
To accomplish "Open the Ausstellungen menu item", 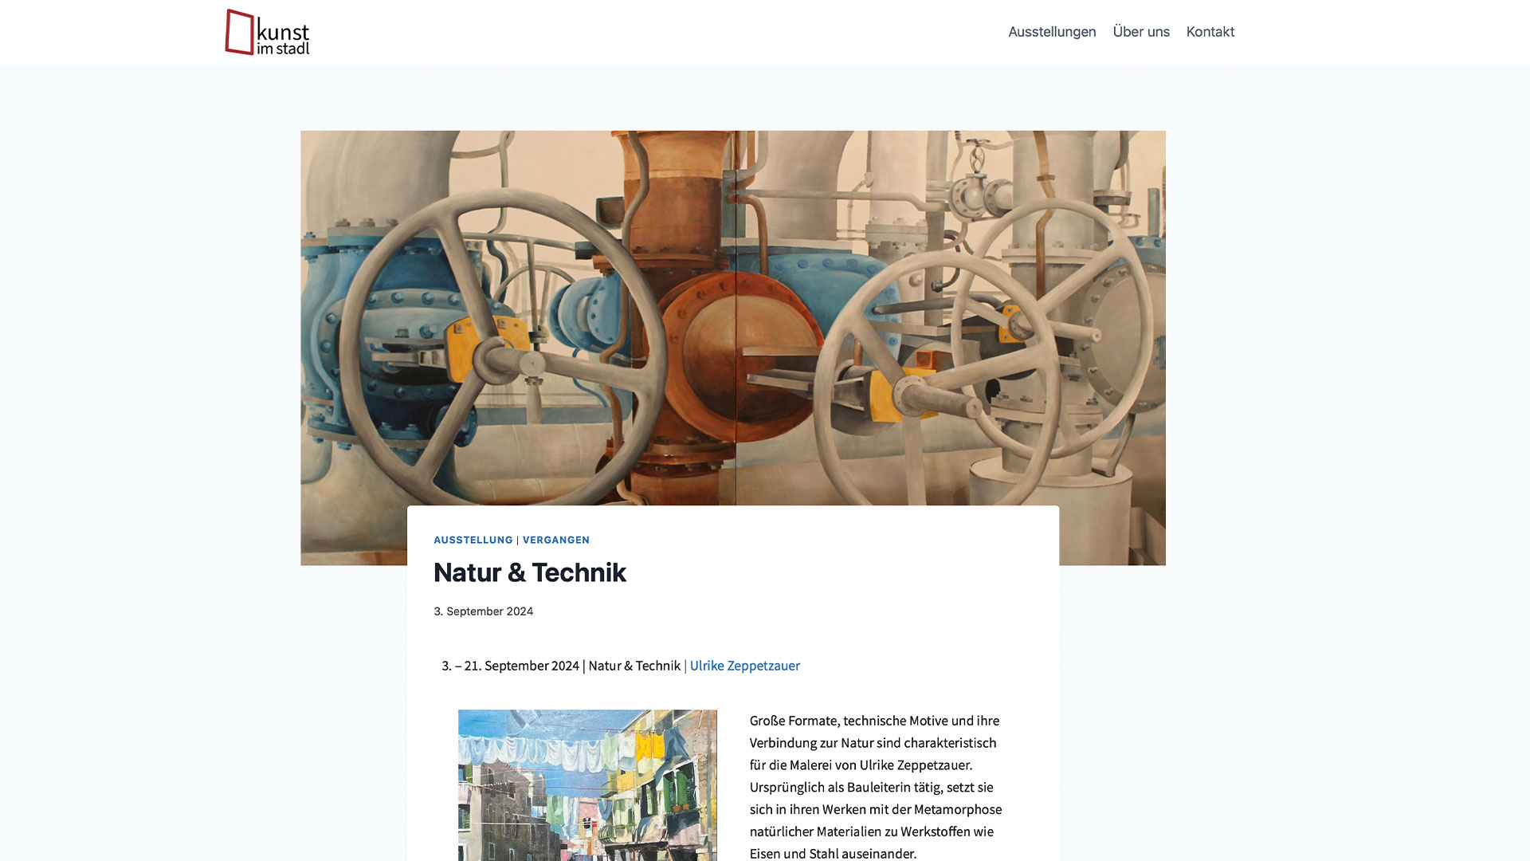I will tap(1052, 32).
